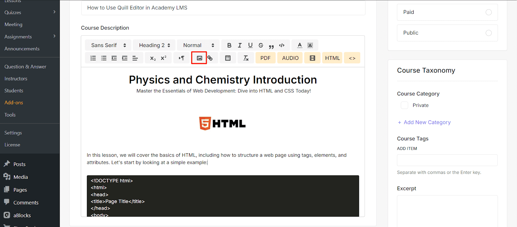Toggle right-to-left text direction

pos(182,58)
